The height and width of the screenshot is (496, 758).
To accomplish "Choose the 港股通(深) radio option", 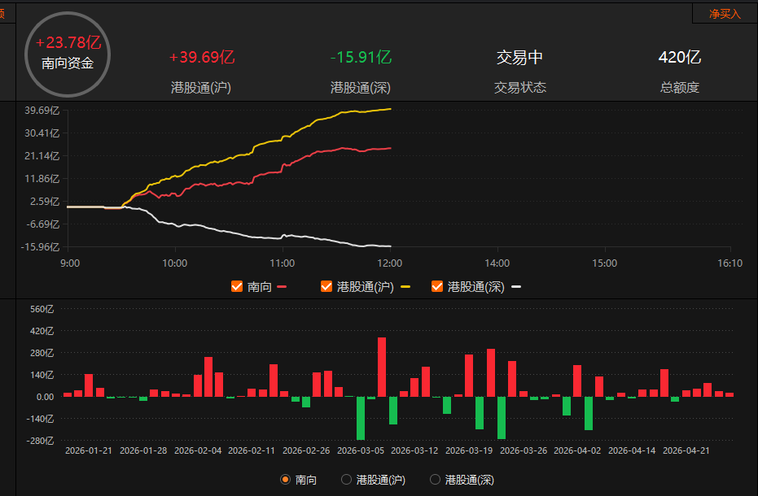I will 435,480.
